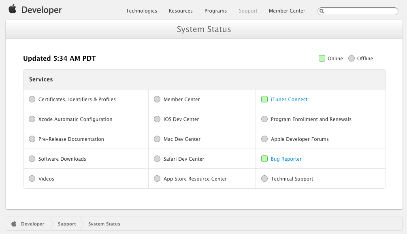
Task: Click status icon beside Program Enrollment and Renewals
Action: coord(264,119)
